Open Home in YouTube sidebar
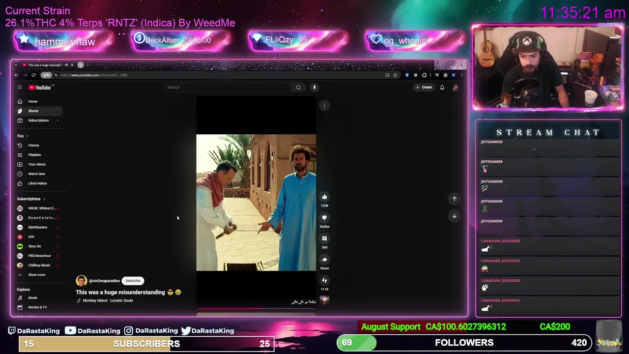Viewport: 629px width, 354px height. pyautogui.click(x=39, y=101)
